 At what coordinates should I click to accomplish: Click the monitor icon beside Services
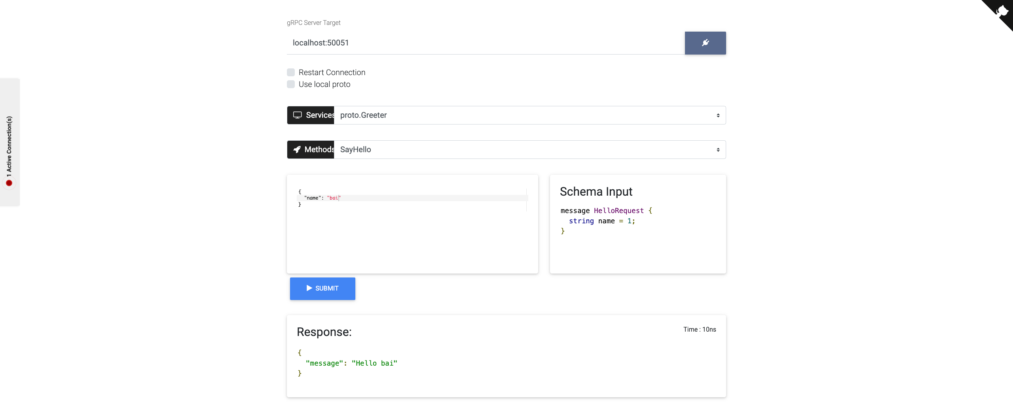coord(297,115)
